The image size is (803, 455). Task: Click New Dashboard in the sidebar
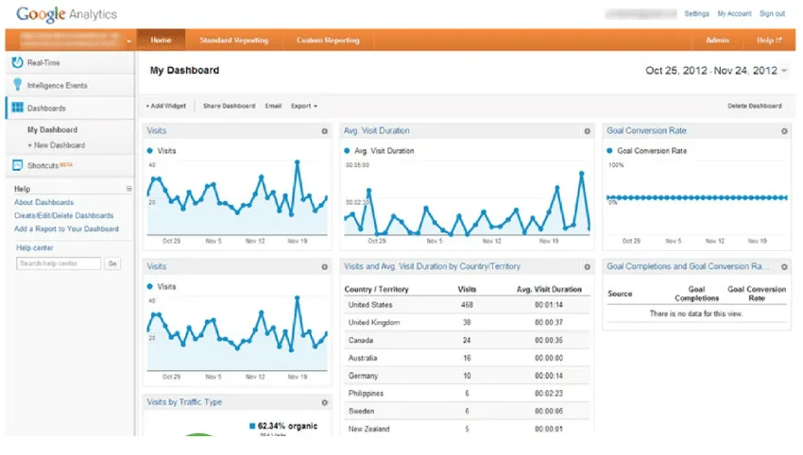(x=57, y=145)
